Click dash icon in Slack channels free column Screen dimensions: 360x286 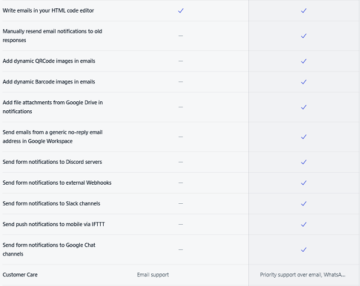tap(181, 204)
